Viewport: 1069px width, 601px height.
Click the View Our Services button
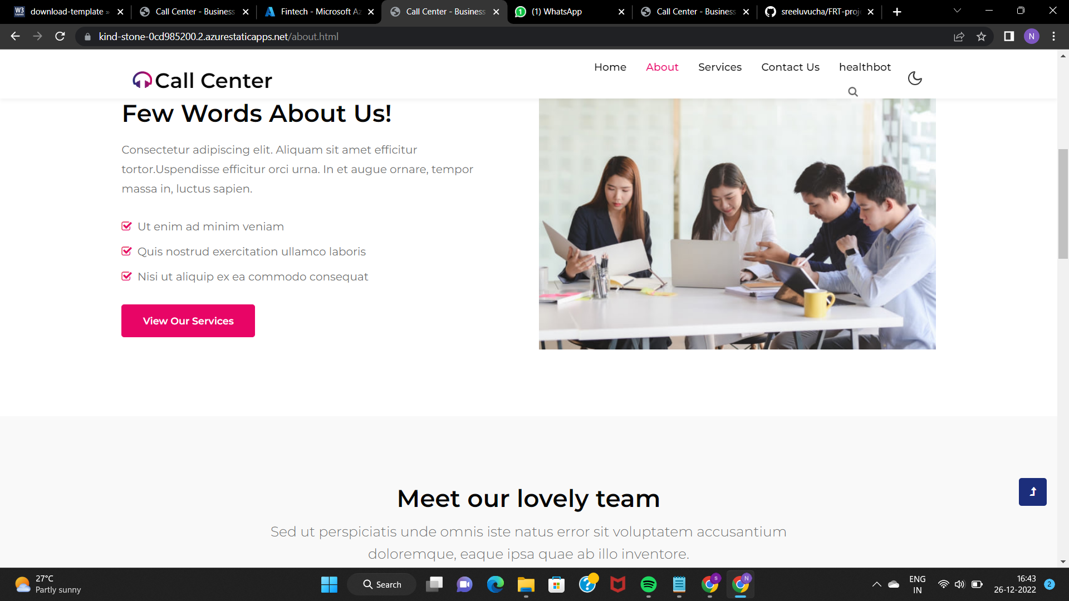(188, 321)
